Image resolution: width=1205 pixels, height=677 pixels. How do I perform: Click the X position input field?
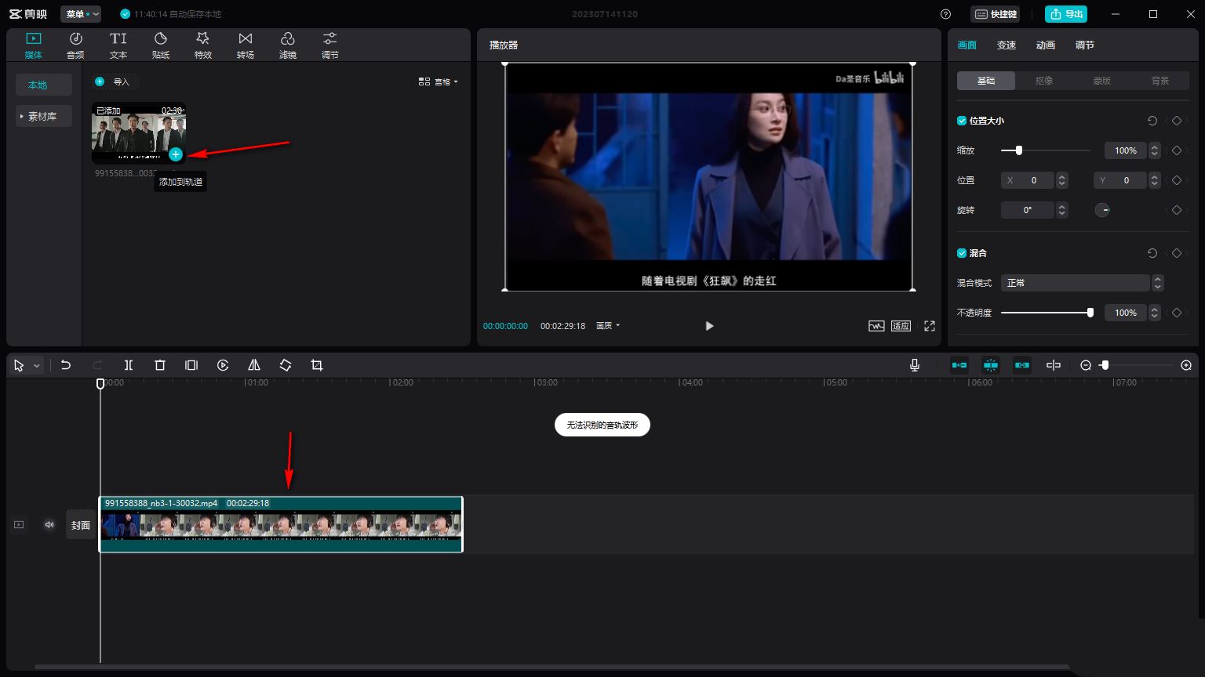click(1028, 180)
